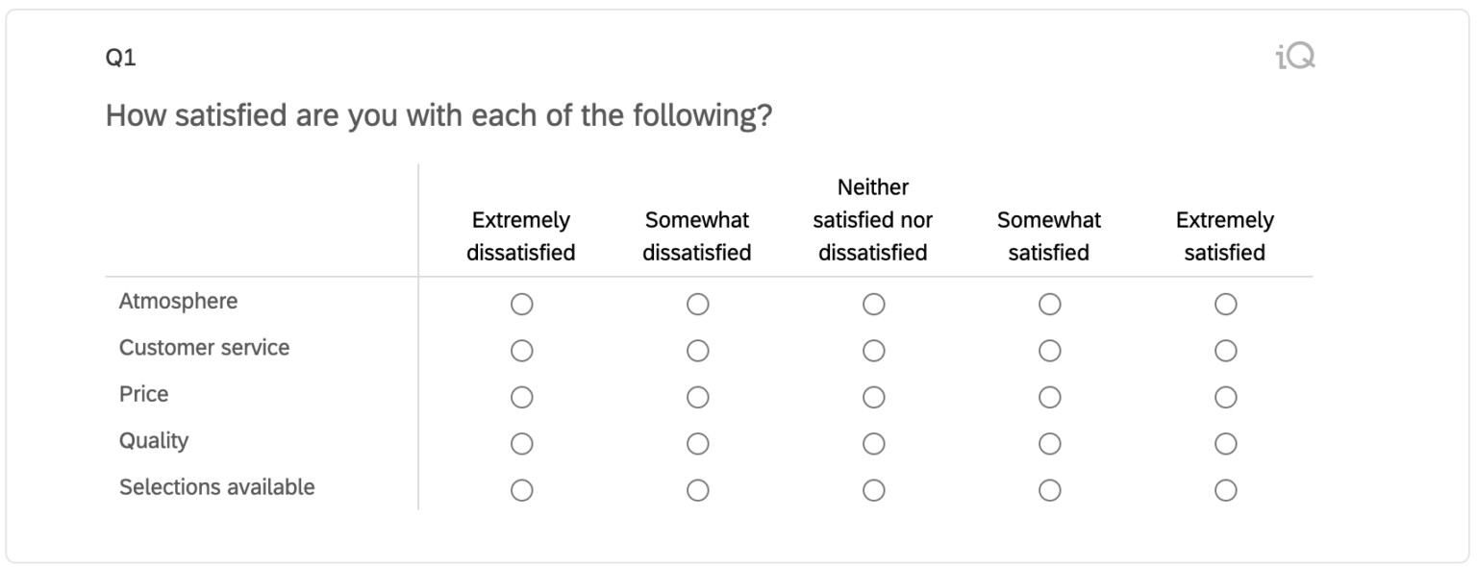Click the Q1 question label
Screen dimensions: 1477x567
pos(120,59)
